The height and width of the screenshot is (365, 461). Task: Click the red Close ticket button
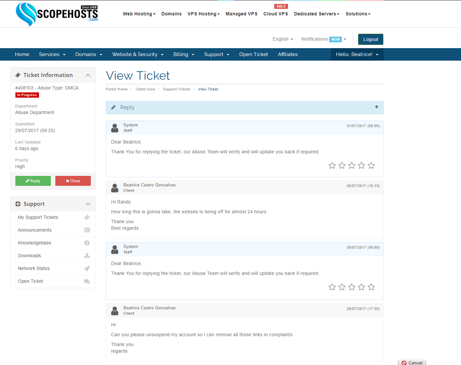pos(73,181)
